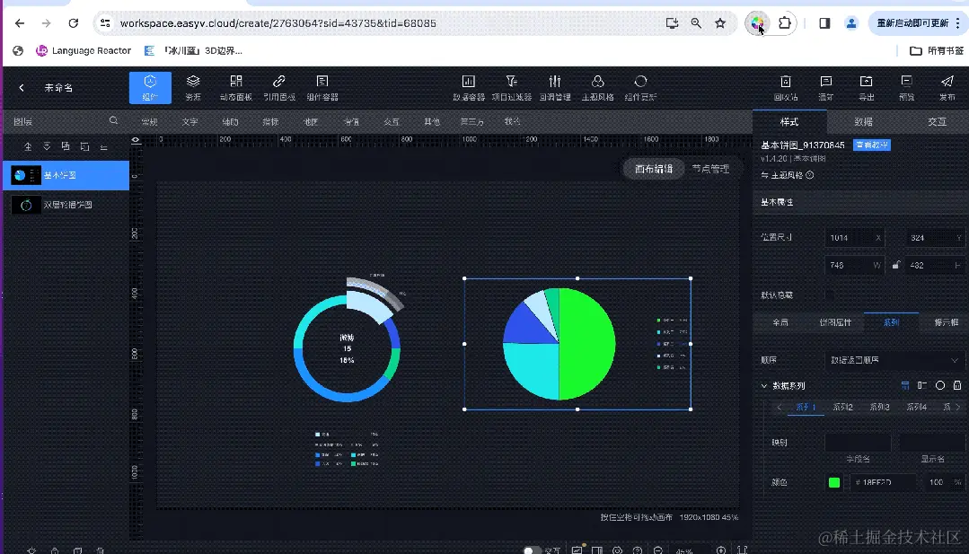The image size is (969, 554).
Task: Open the 引用面板 link icon tool
Action: coord(278,88)
